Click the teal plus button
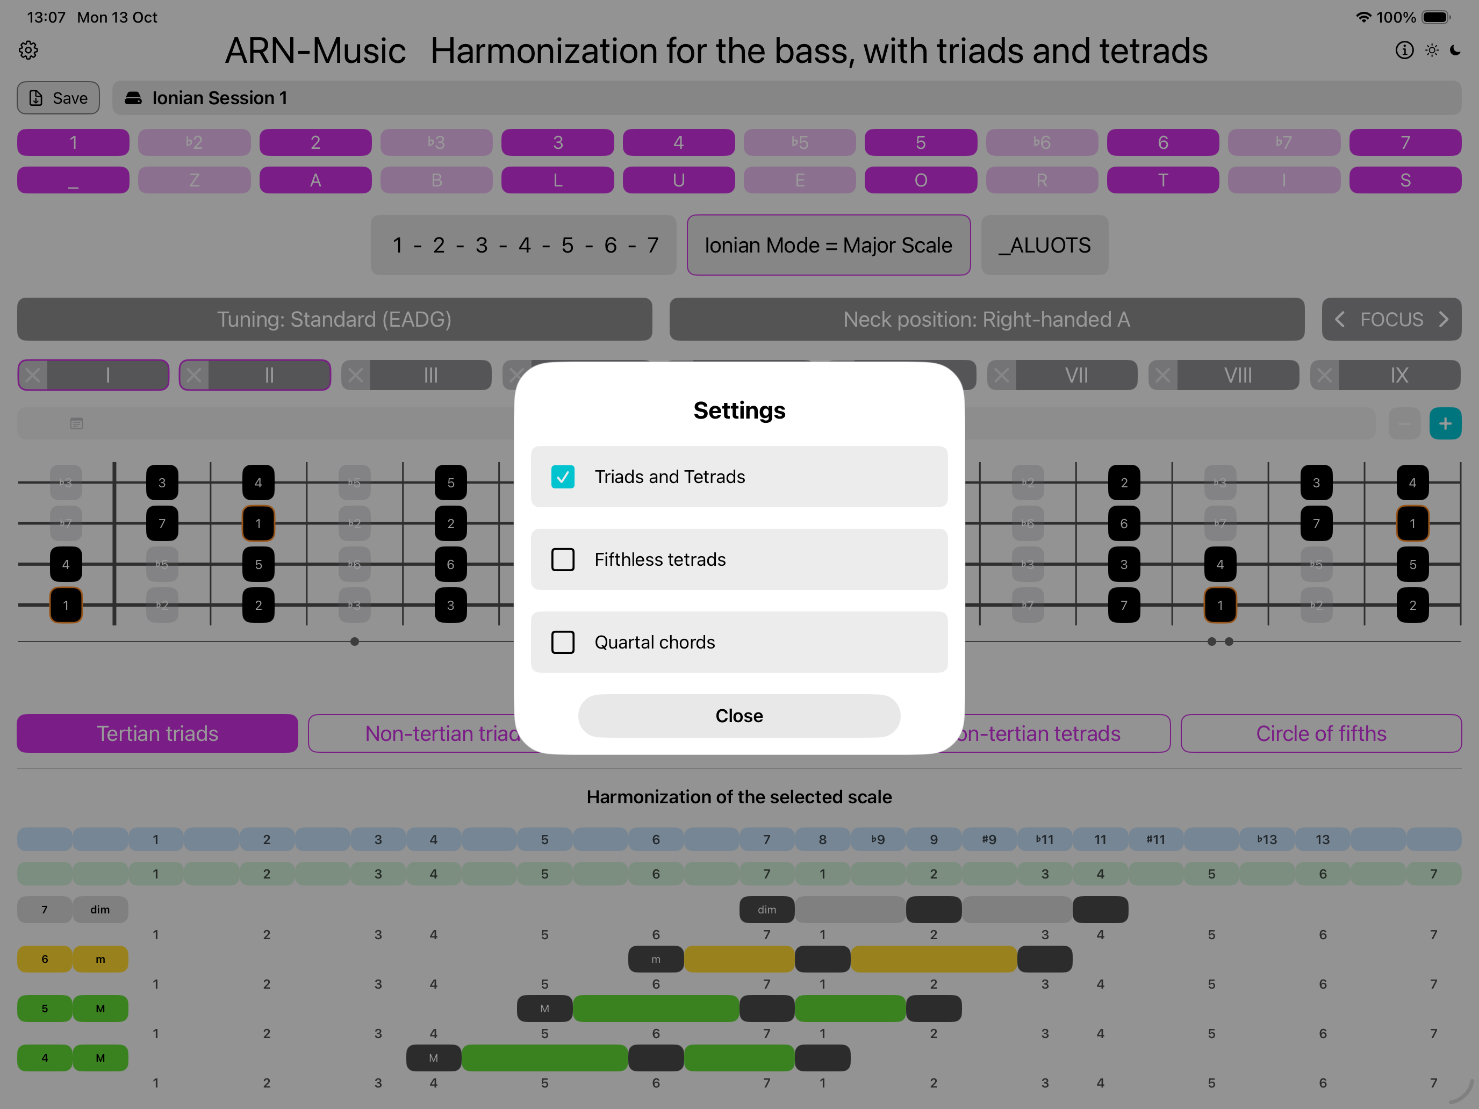Screen dimensions: 1479x1109 tap(1445, 423)
